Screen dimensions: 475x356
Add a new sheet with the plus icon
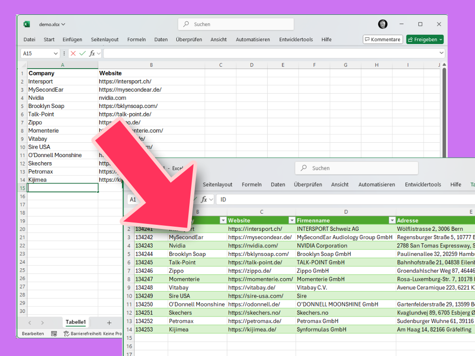pos(109,323)
